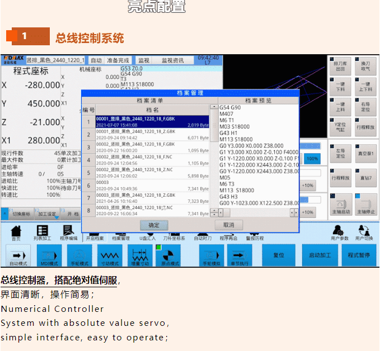This screenshot has height=351, width=380.
Task: Open 刀补坐标系 tool offset coordinates
Action: click(x=174, y=238)
